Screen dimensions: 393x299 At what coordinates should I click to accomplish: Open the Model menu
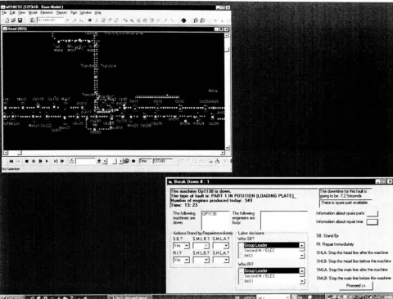33,13
